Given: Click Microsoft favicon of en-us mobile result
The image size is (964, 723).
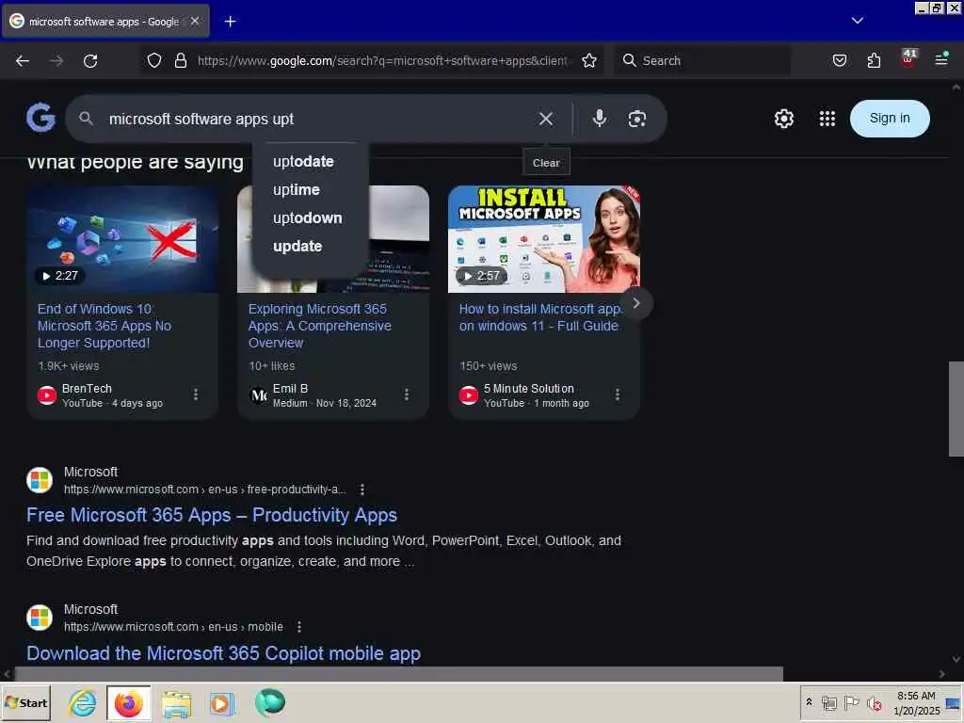Looking at the screenshot, I should [x=40, y=618].
